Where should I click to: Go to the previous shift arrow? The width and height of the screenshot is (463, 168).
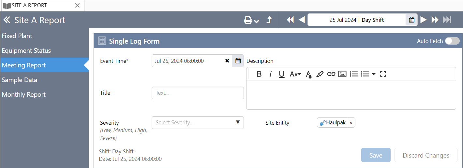(x=302, y=20)
